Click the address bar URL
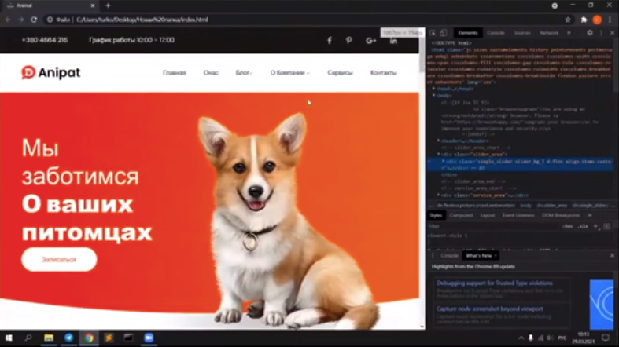This screenshot has width=619, height=347. [x=142, y=20]
